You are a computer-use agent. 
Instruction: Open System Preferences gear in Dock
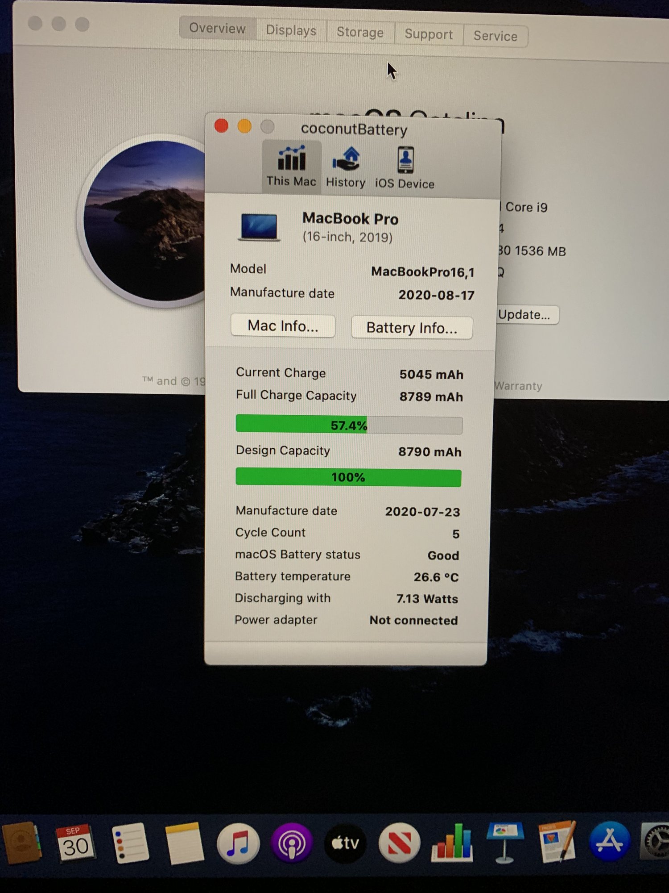pyautogui.click(x=656, y=841)
